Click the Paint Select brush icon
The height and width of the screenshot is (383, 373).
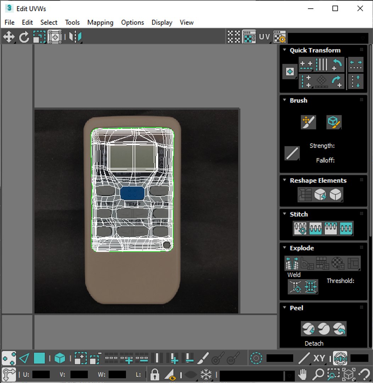(203, 358)
